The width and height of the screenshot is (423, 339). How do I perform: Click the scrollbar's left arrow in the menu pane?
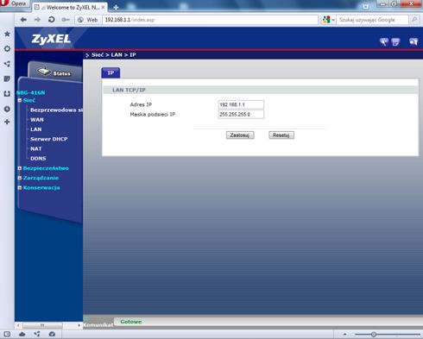click(x=18, y=325)
